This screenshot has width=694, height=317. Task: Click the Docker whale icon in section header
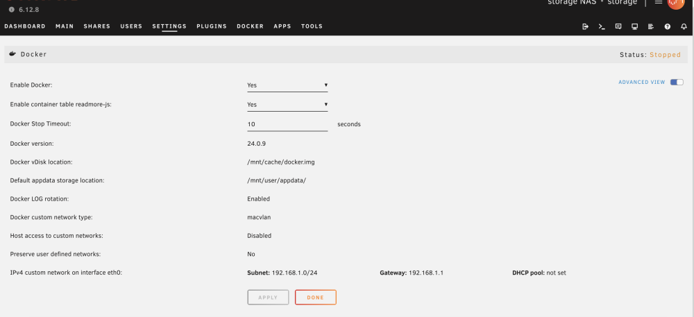(12, 54)
